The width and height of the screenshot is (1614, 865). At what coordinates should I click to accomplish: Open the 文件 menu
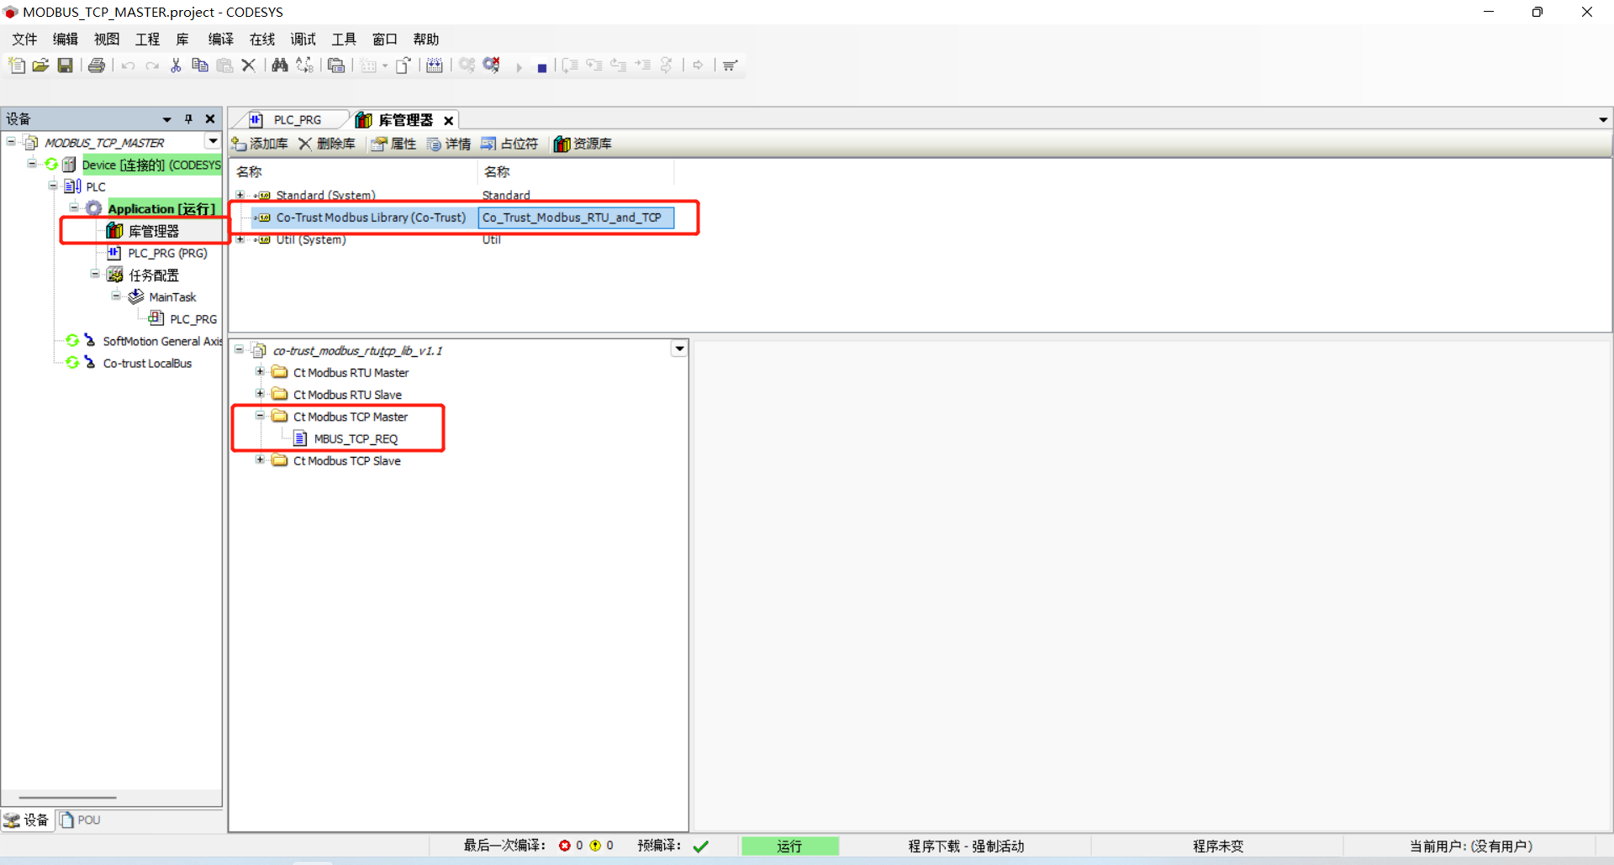(x=24, y=39)
